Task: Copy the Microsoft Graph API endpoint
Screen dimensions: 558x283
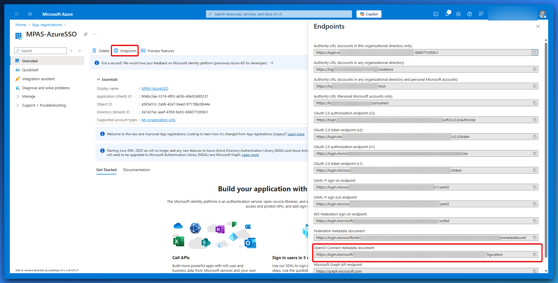Action: pos(535,271)
